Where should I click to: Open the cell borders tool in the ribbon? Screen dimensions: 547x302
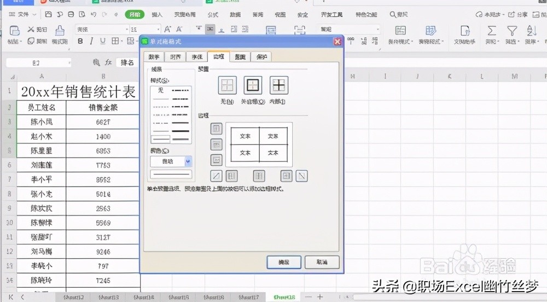(x=115, y=41)
